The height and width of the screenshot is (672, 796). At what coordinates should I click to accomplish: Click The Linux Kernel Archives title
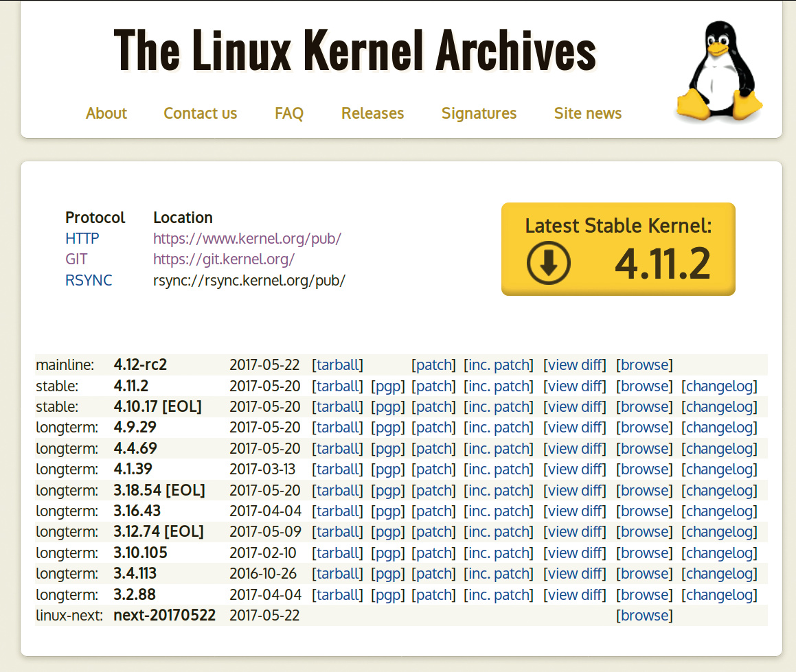(x=354, y=49)
